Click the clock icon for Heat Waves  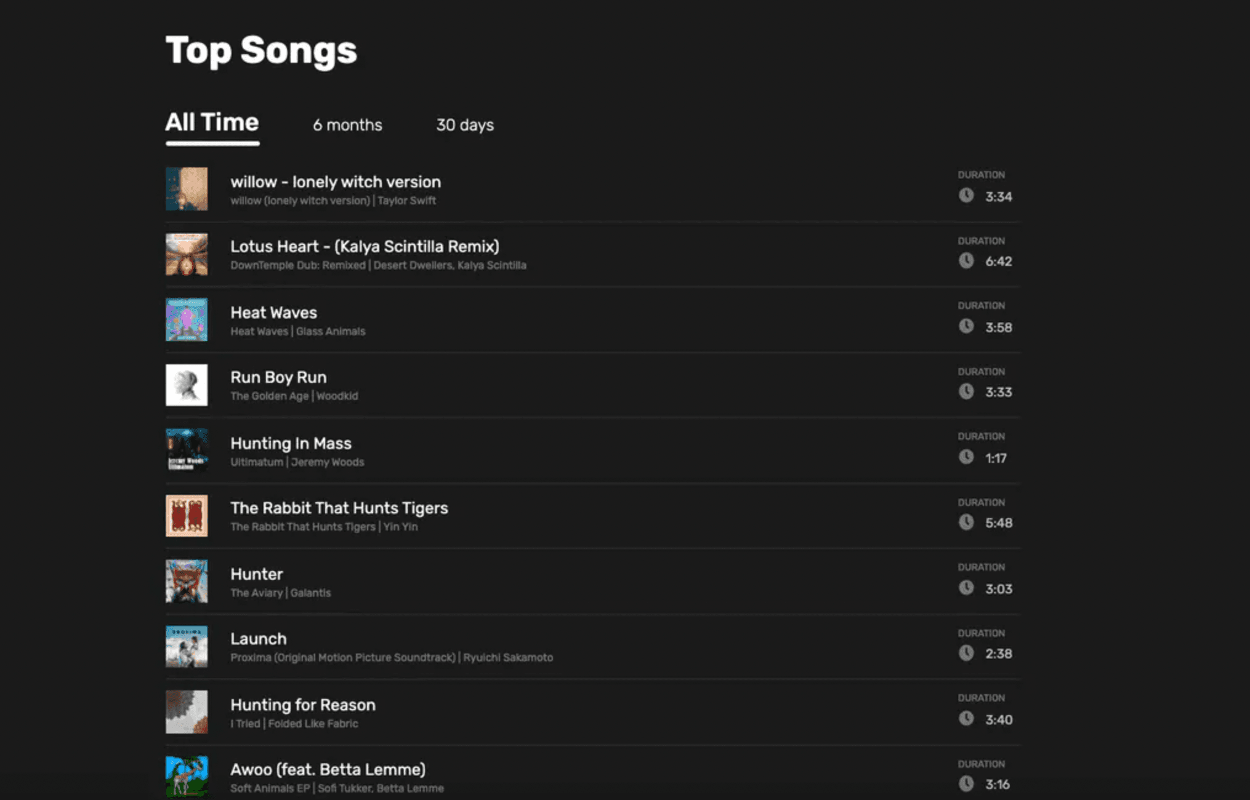click(966, 326)
